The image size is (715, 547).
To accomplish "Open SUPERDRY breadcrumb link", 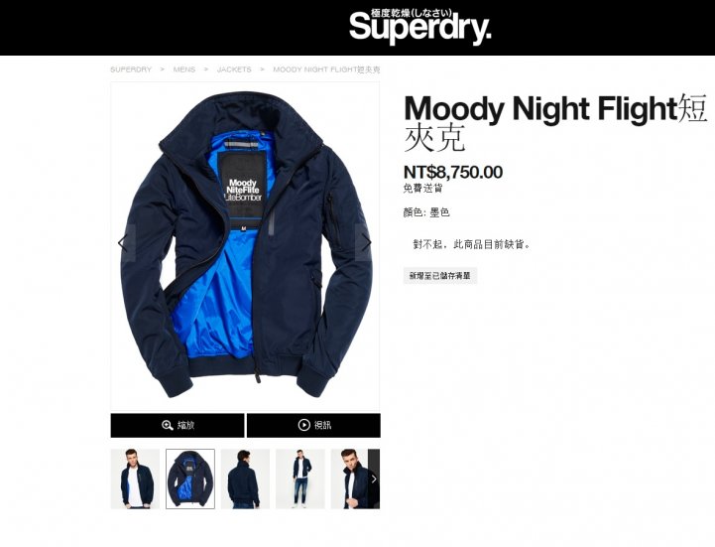I will tap(131, 69).
